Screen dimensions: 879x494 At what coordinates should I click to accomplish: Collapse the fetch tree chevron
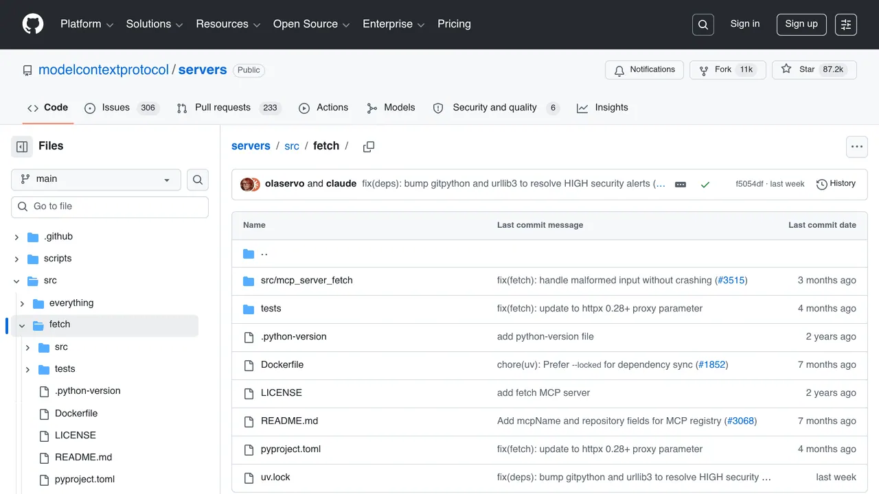pyautogui.click(x=22, y=325)
